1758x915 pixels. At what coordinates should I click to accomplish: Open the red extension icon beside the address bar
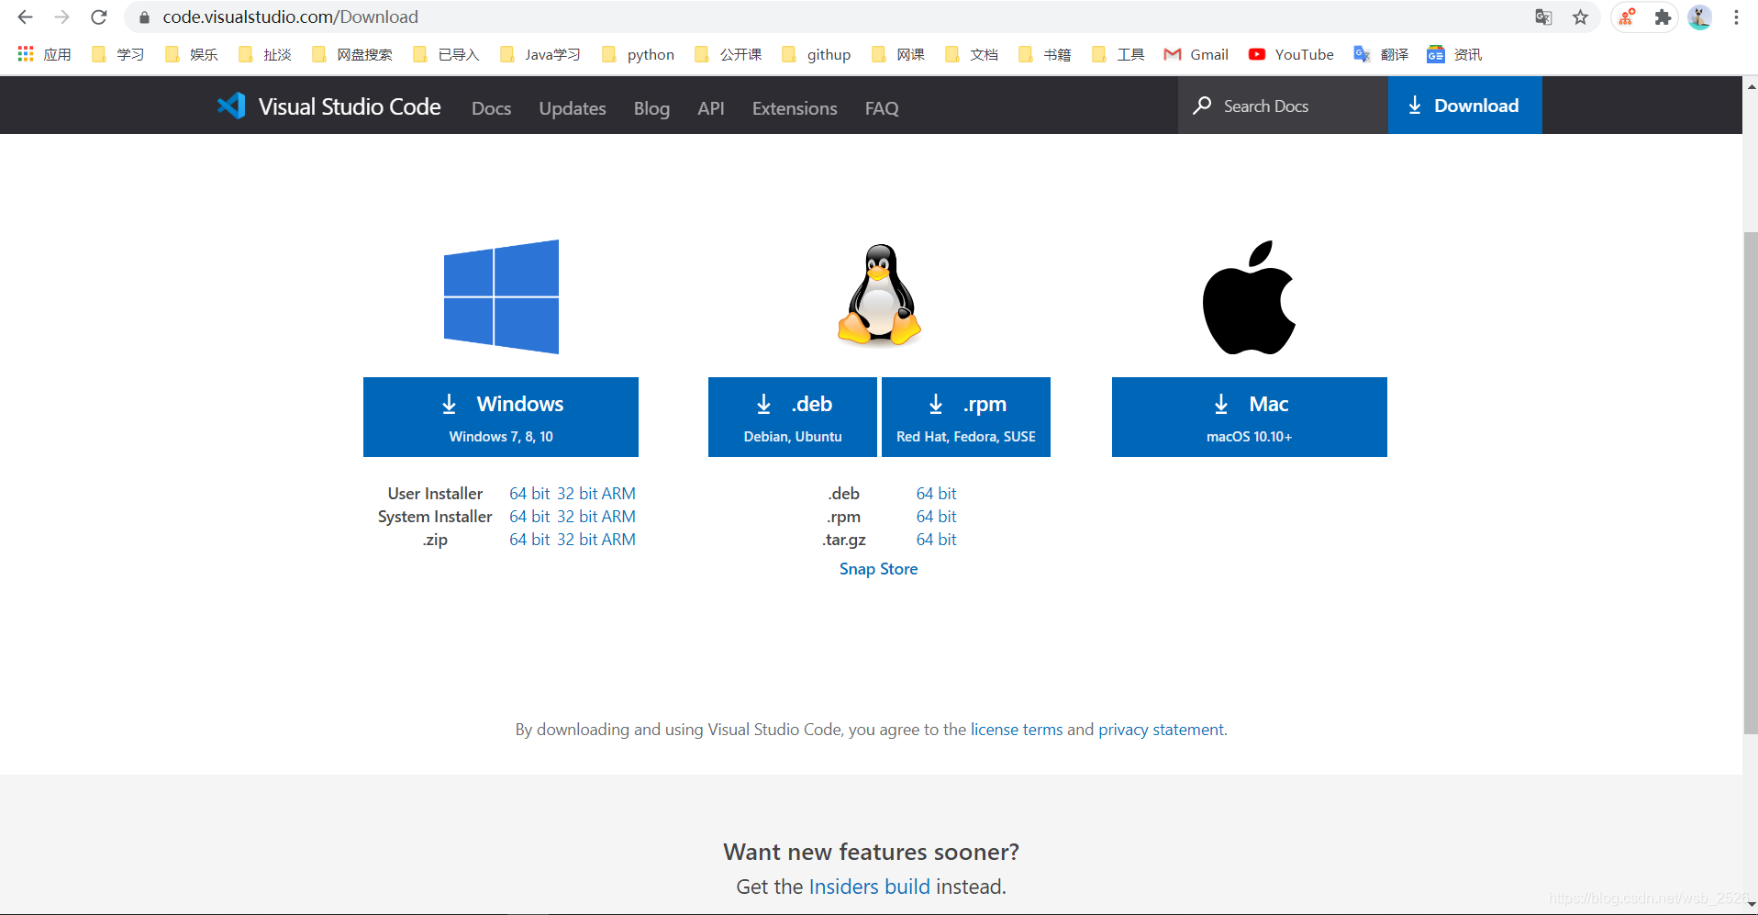coord(1627,17)
